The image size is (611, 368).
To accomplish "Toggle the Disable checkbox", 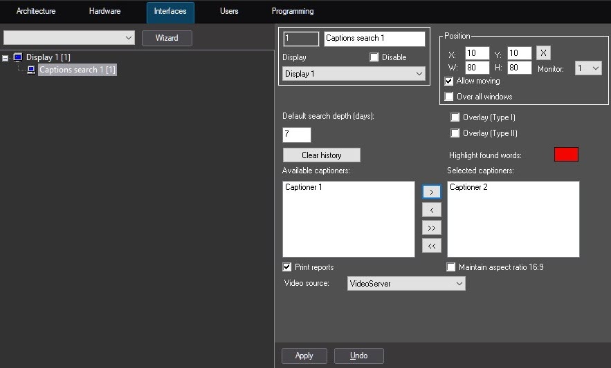I will pyautogui.click(x=374, y=57).
